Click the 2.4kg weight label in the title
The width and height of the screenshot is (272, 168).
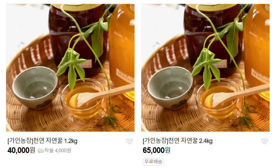pos(206,141)
